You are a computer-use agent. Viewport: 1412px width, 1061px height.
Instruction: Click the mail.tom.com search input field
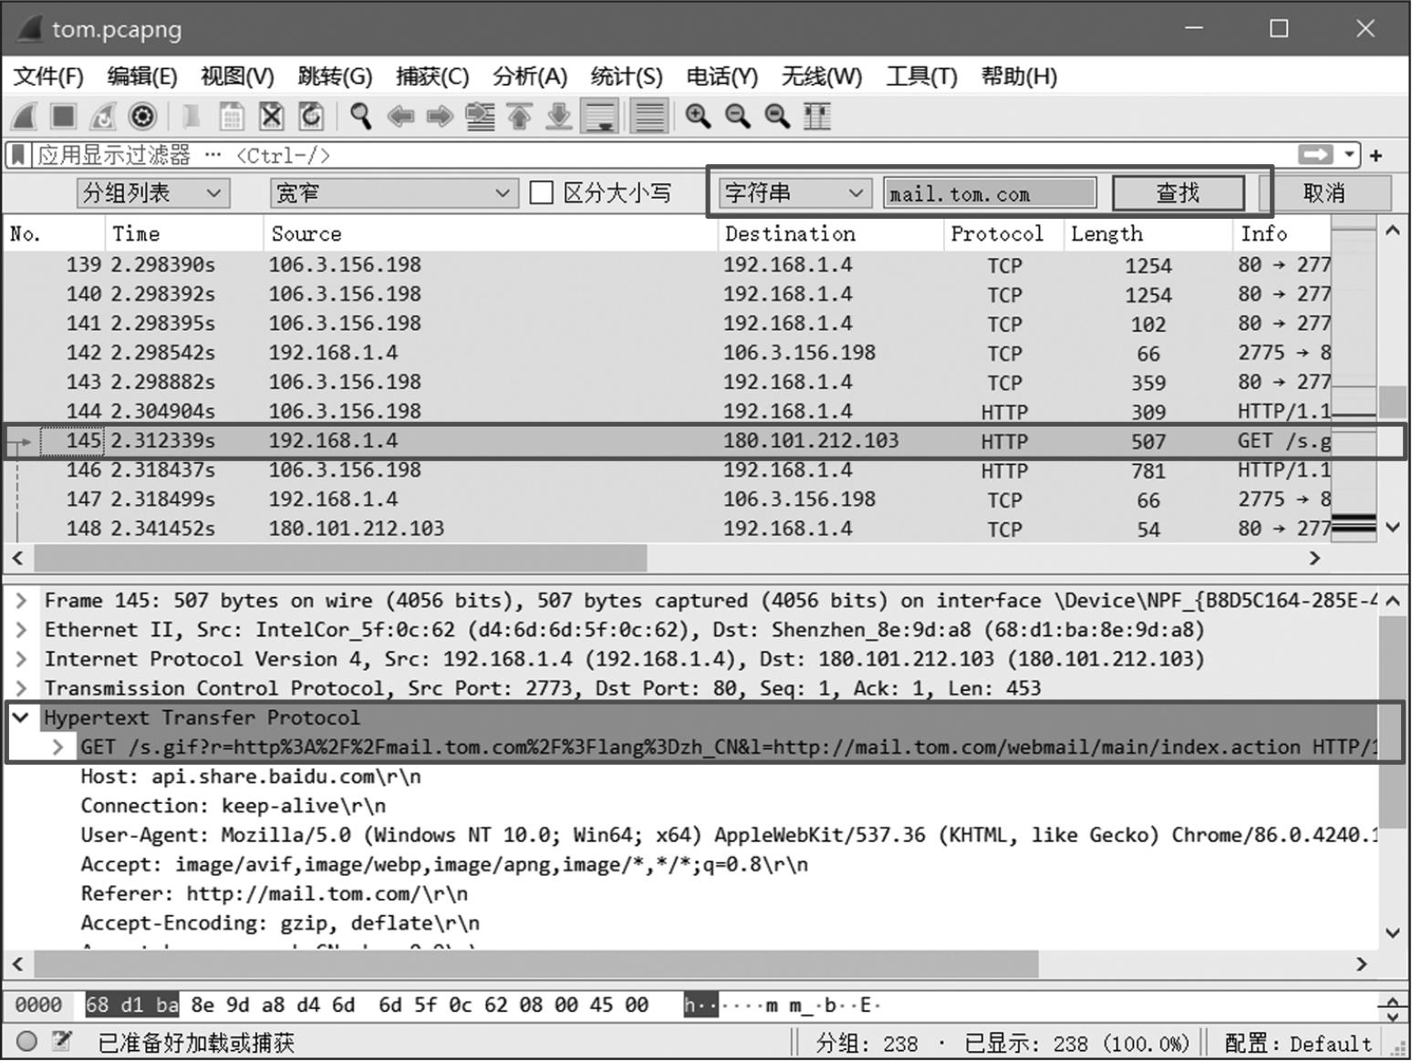(989, 193)
